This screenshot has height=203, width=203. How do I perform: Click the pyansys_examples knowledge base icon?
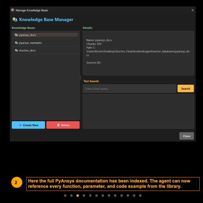pos(17,43)
